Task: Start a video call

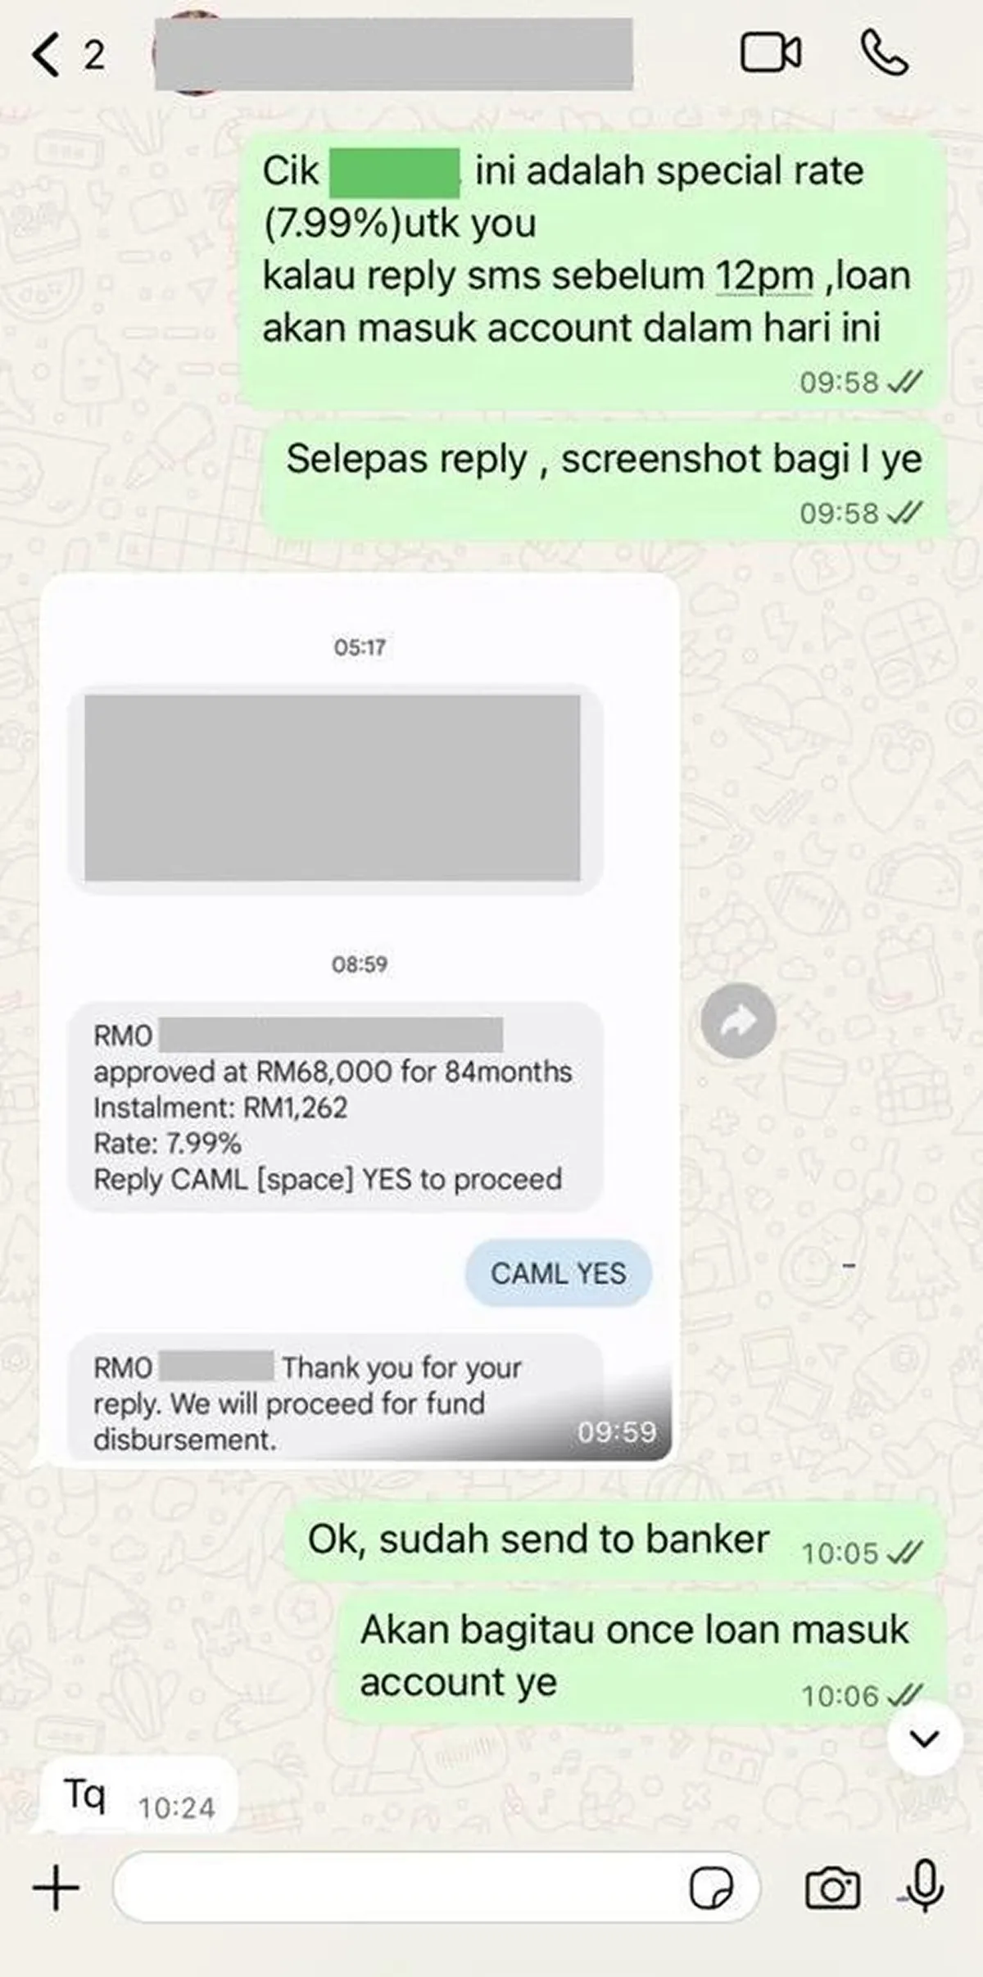Action: pos(771,54)
